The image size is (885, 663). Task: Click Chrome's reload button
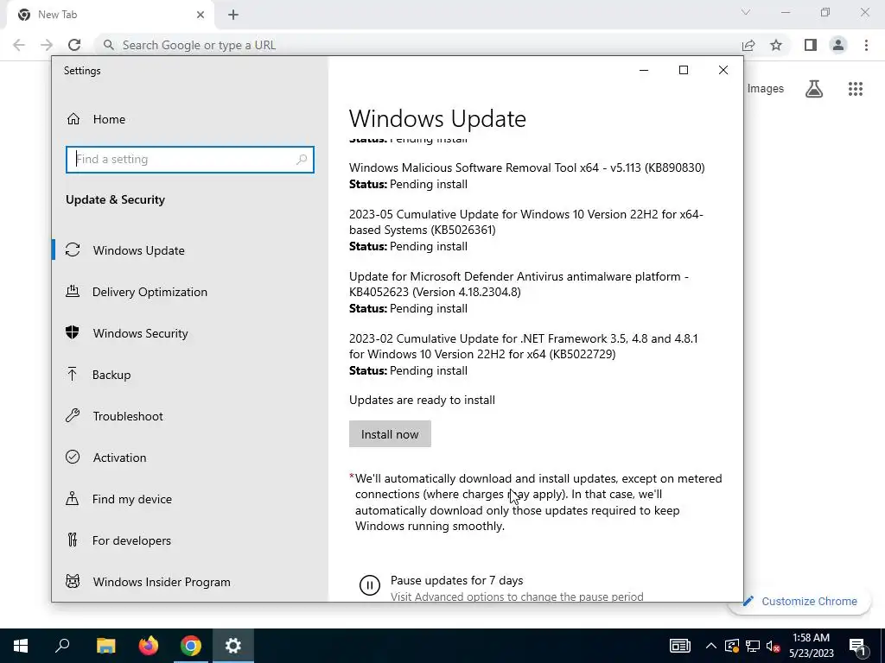click(74, 45)
